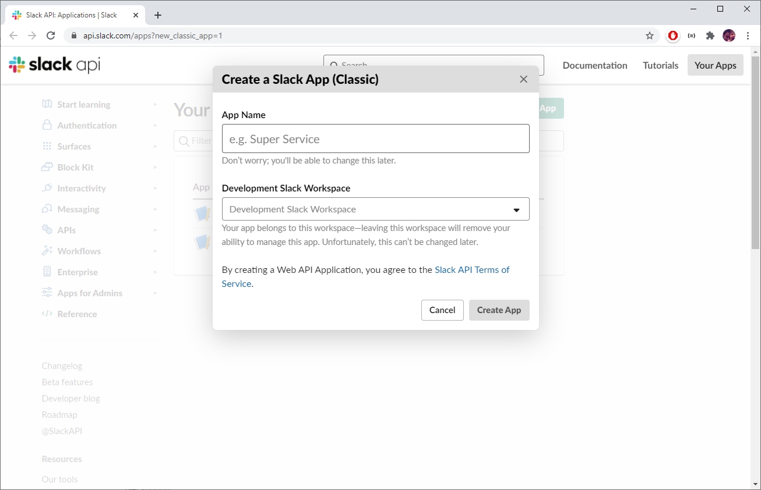Close the Slack API Applications tab
This screenshot has width=761, height=490.
[135, 15]
